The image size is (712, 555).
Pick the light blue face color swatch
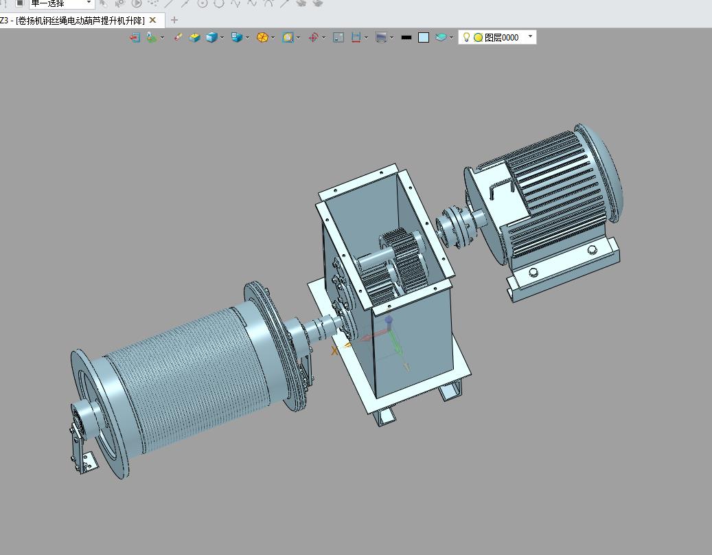(424, 38)
